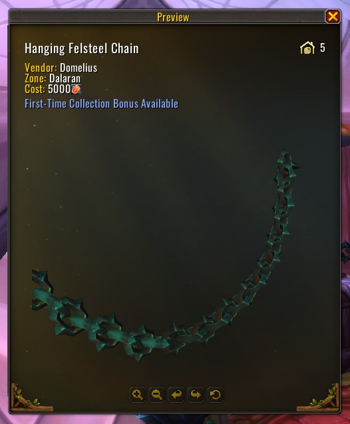350x424 pixels.
Task: Click the bottom-left vine corner ornament
Action: pyautogui.click(x=31, y=398)
